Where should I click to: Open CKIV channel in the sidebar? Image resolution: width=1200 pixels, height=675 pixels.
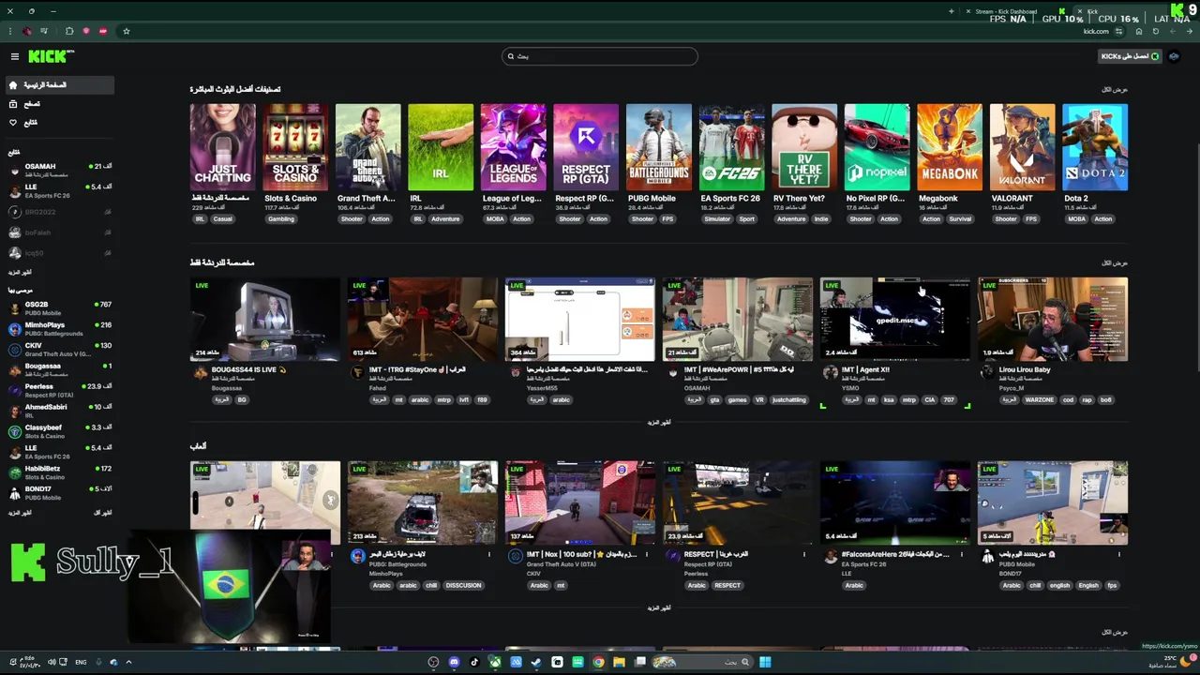pos(60,350)
